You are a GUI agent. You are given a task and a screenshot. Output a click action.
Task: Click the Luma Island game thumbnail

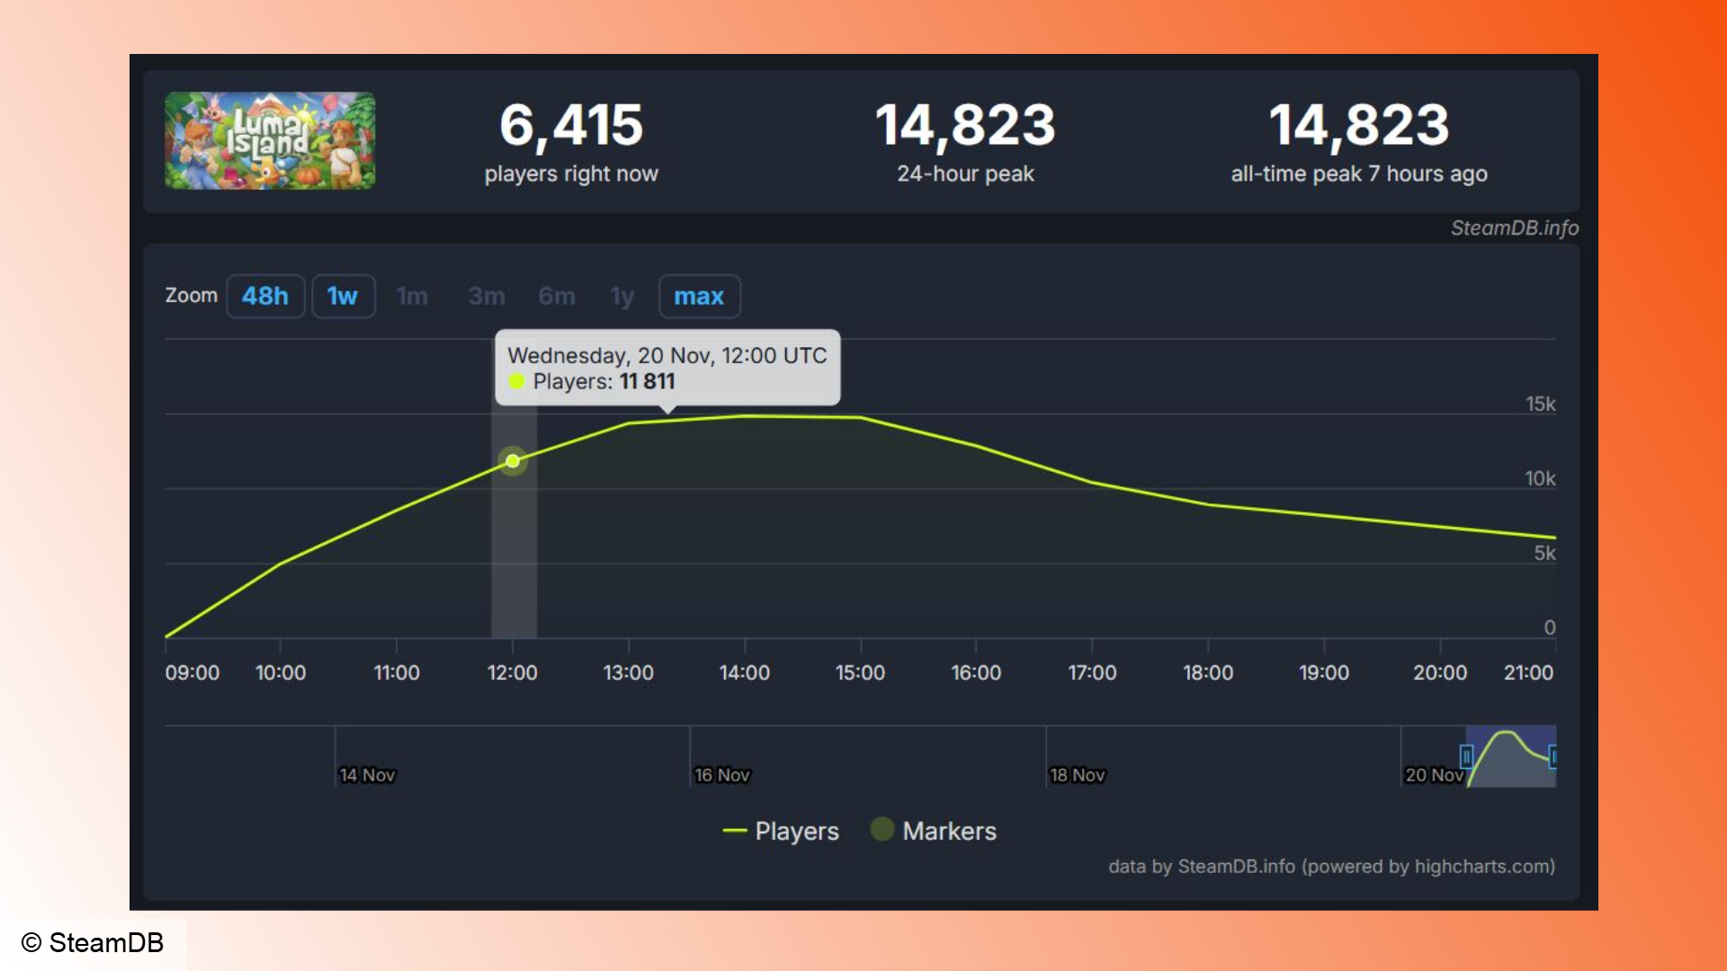coord(271,140)
